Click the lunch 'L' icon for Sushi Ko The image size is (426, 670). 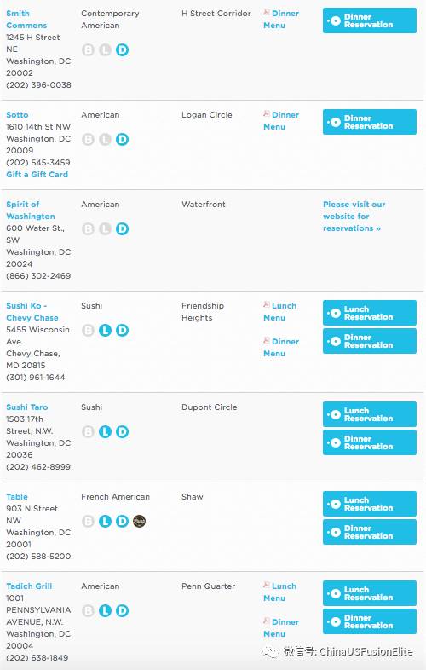pos(105,330)
